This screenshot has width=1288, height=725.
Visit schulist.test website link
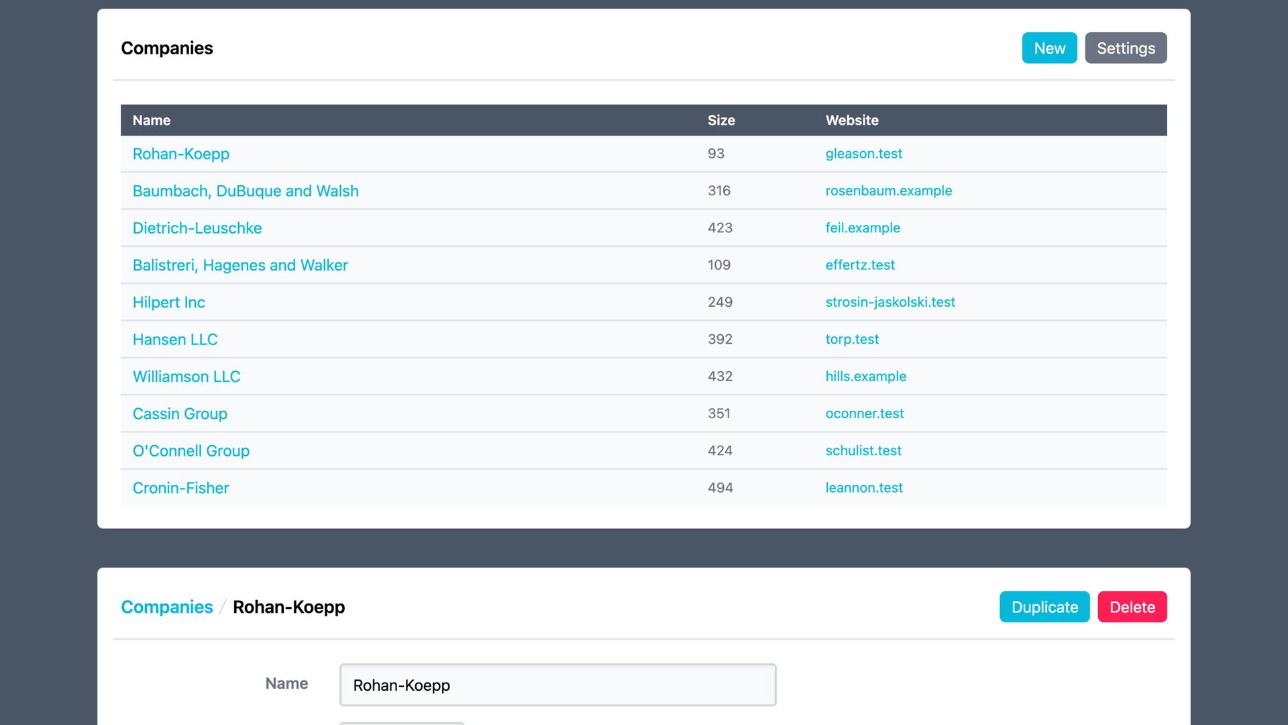point(863,451)
